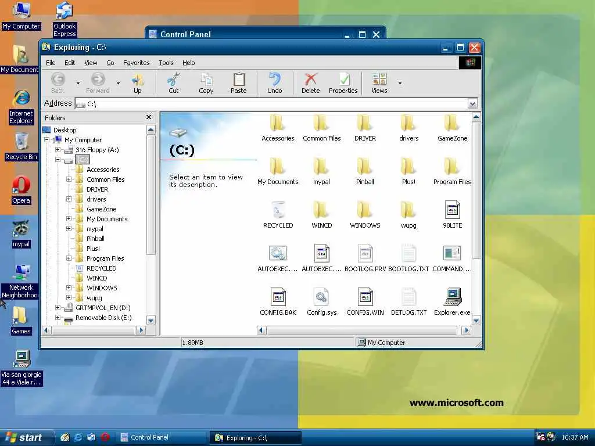Select the Config.sys file icon
Screen dimensions: 595x446
321,297
